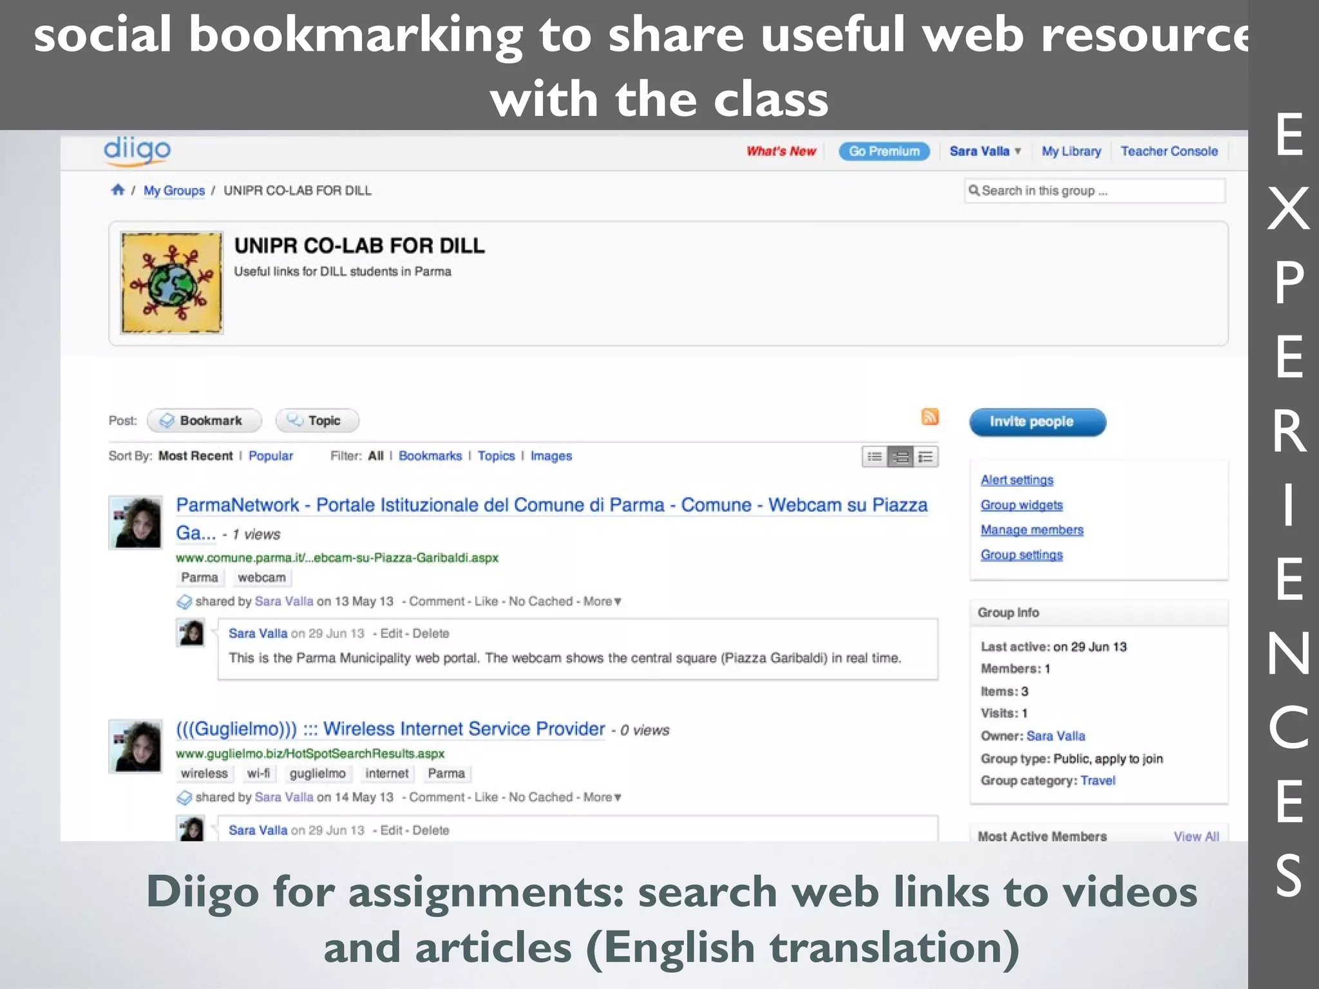This screenshot has width=1319, height=989.
Task: Filter by Topics
Action: (x=496, y=456)
